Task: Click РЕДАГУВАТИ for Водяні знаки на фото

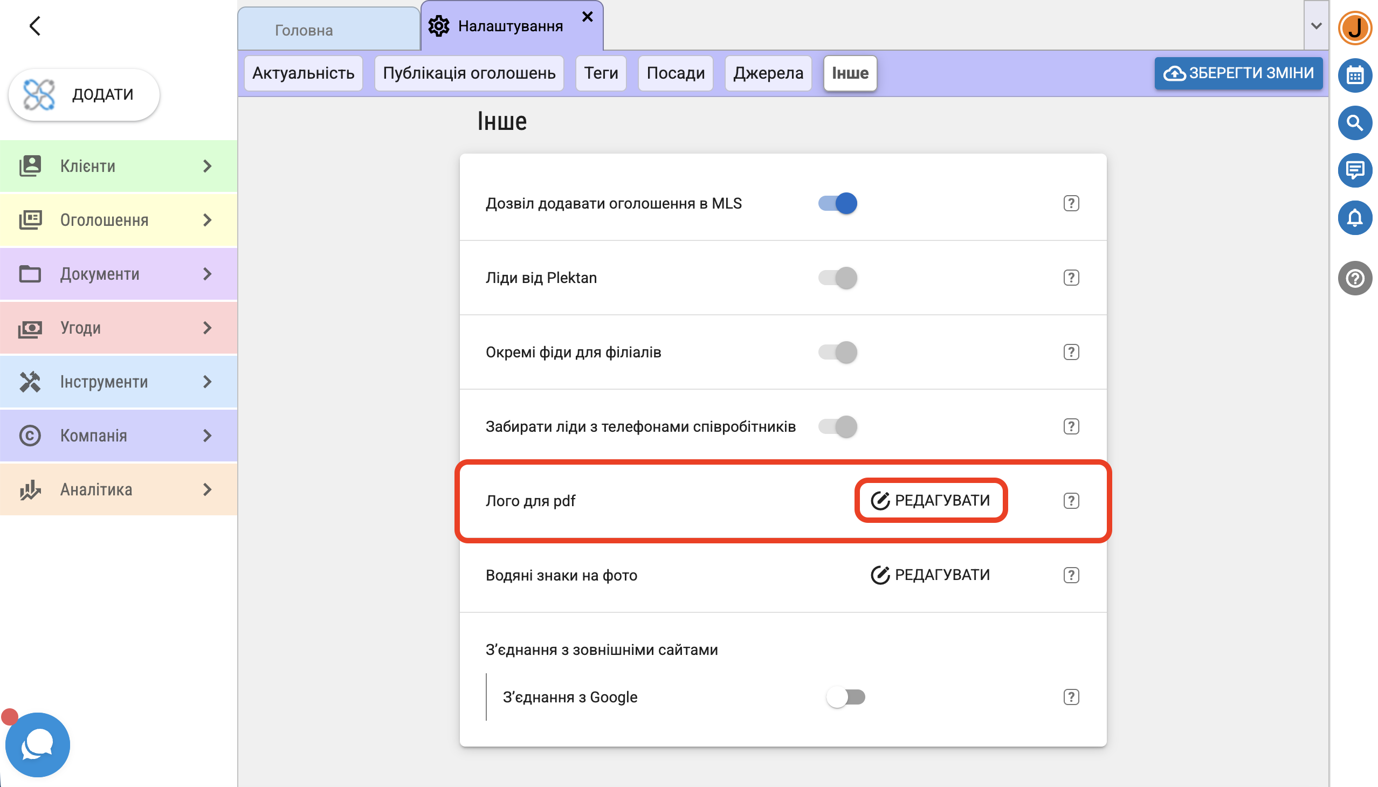Action: [930, 575]
